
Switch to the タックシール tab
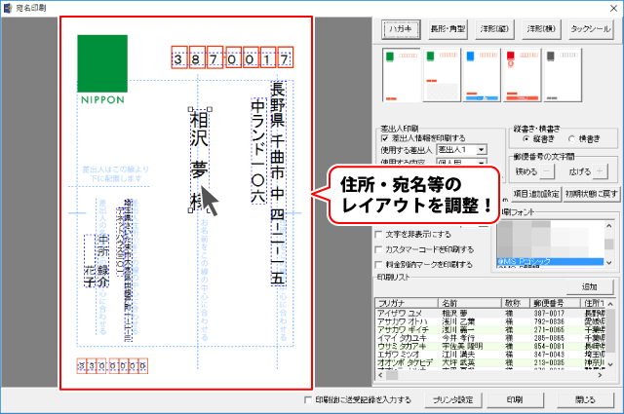589,27
